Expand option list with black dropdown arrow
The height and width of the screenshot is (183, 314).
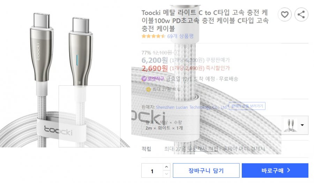(x=302, y=125)
